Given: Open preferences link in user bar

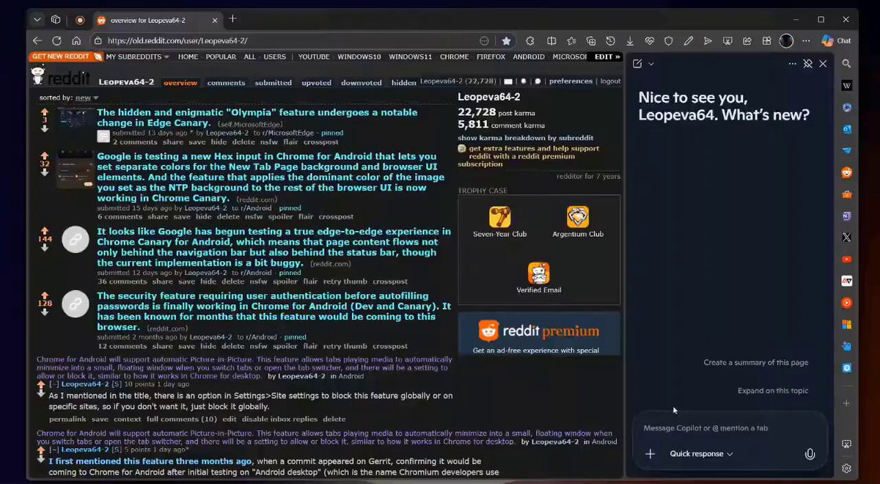Looking at the screenshot, I should 571,81.
